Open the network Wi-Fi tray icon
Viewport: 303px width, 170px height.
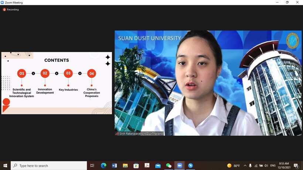(256, 166)
